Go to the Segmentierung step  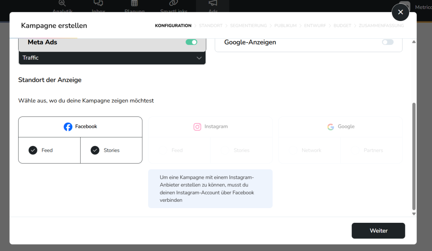248,26
